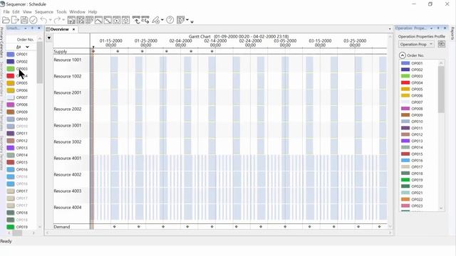Click the sixth view-window toolbar icon
Viewport: 456px width, 256px height.
point(117,20)
